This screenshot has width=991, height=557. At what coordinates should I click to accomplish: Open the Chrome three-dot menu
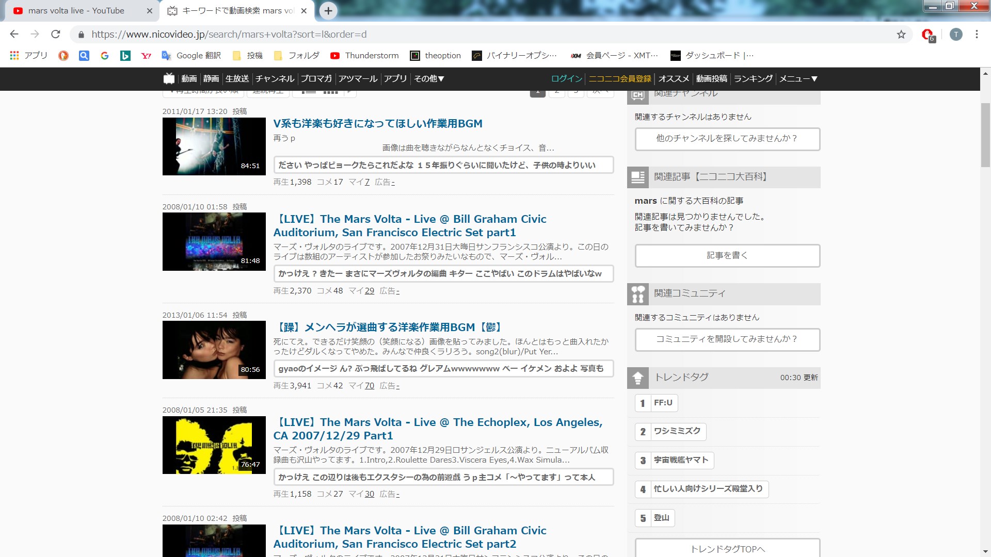977,35
